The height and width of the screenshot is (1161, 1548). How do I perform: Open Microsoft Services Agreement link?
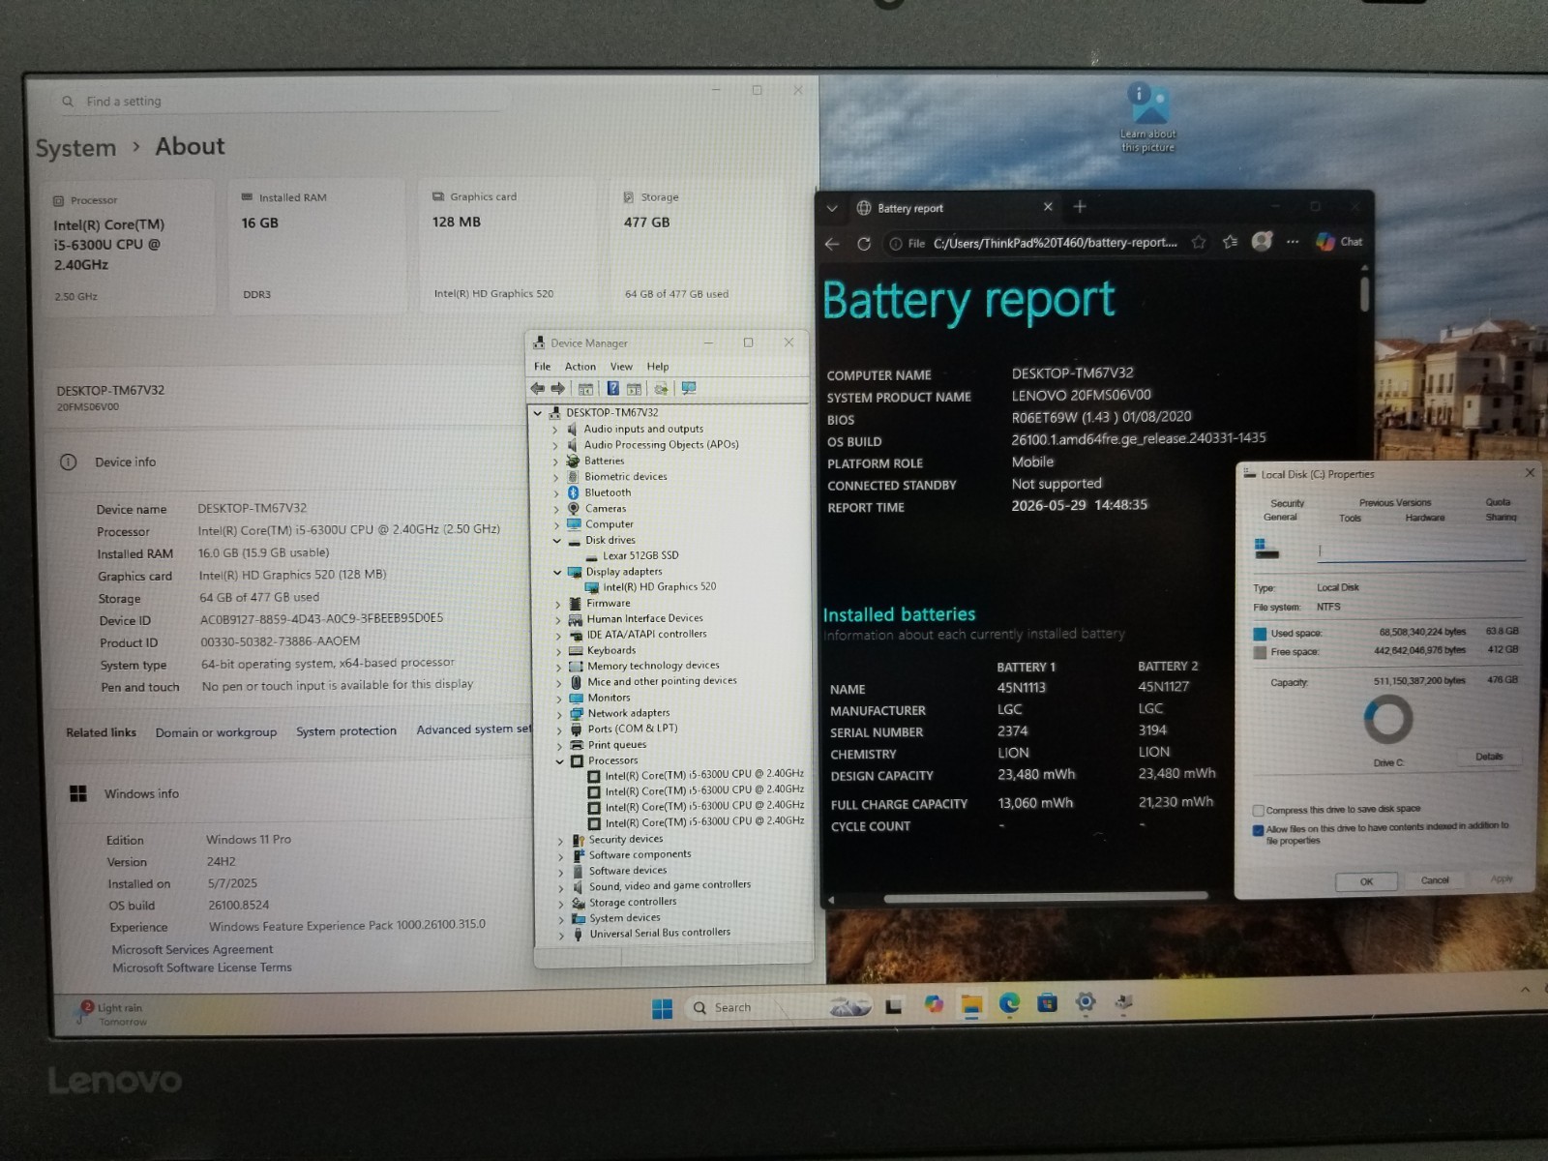click(193, 950)
